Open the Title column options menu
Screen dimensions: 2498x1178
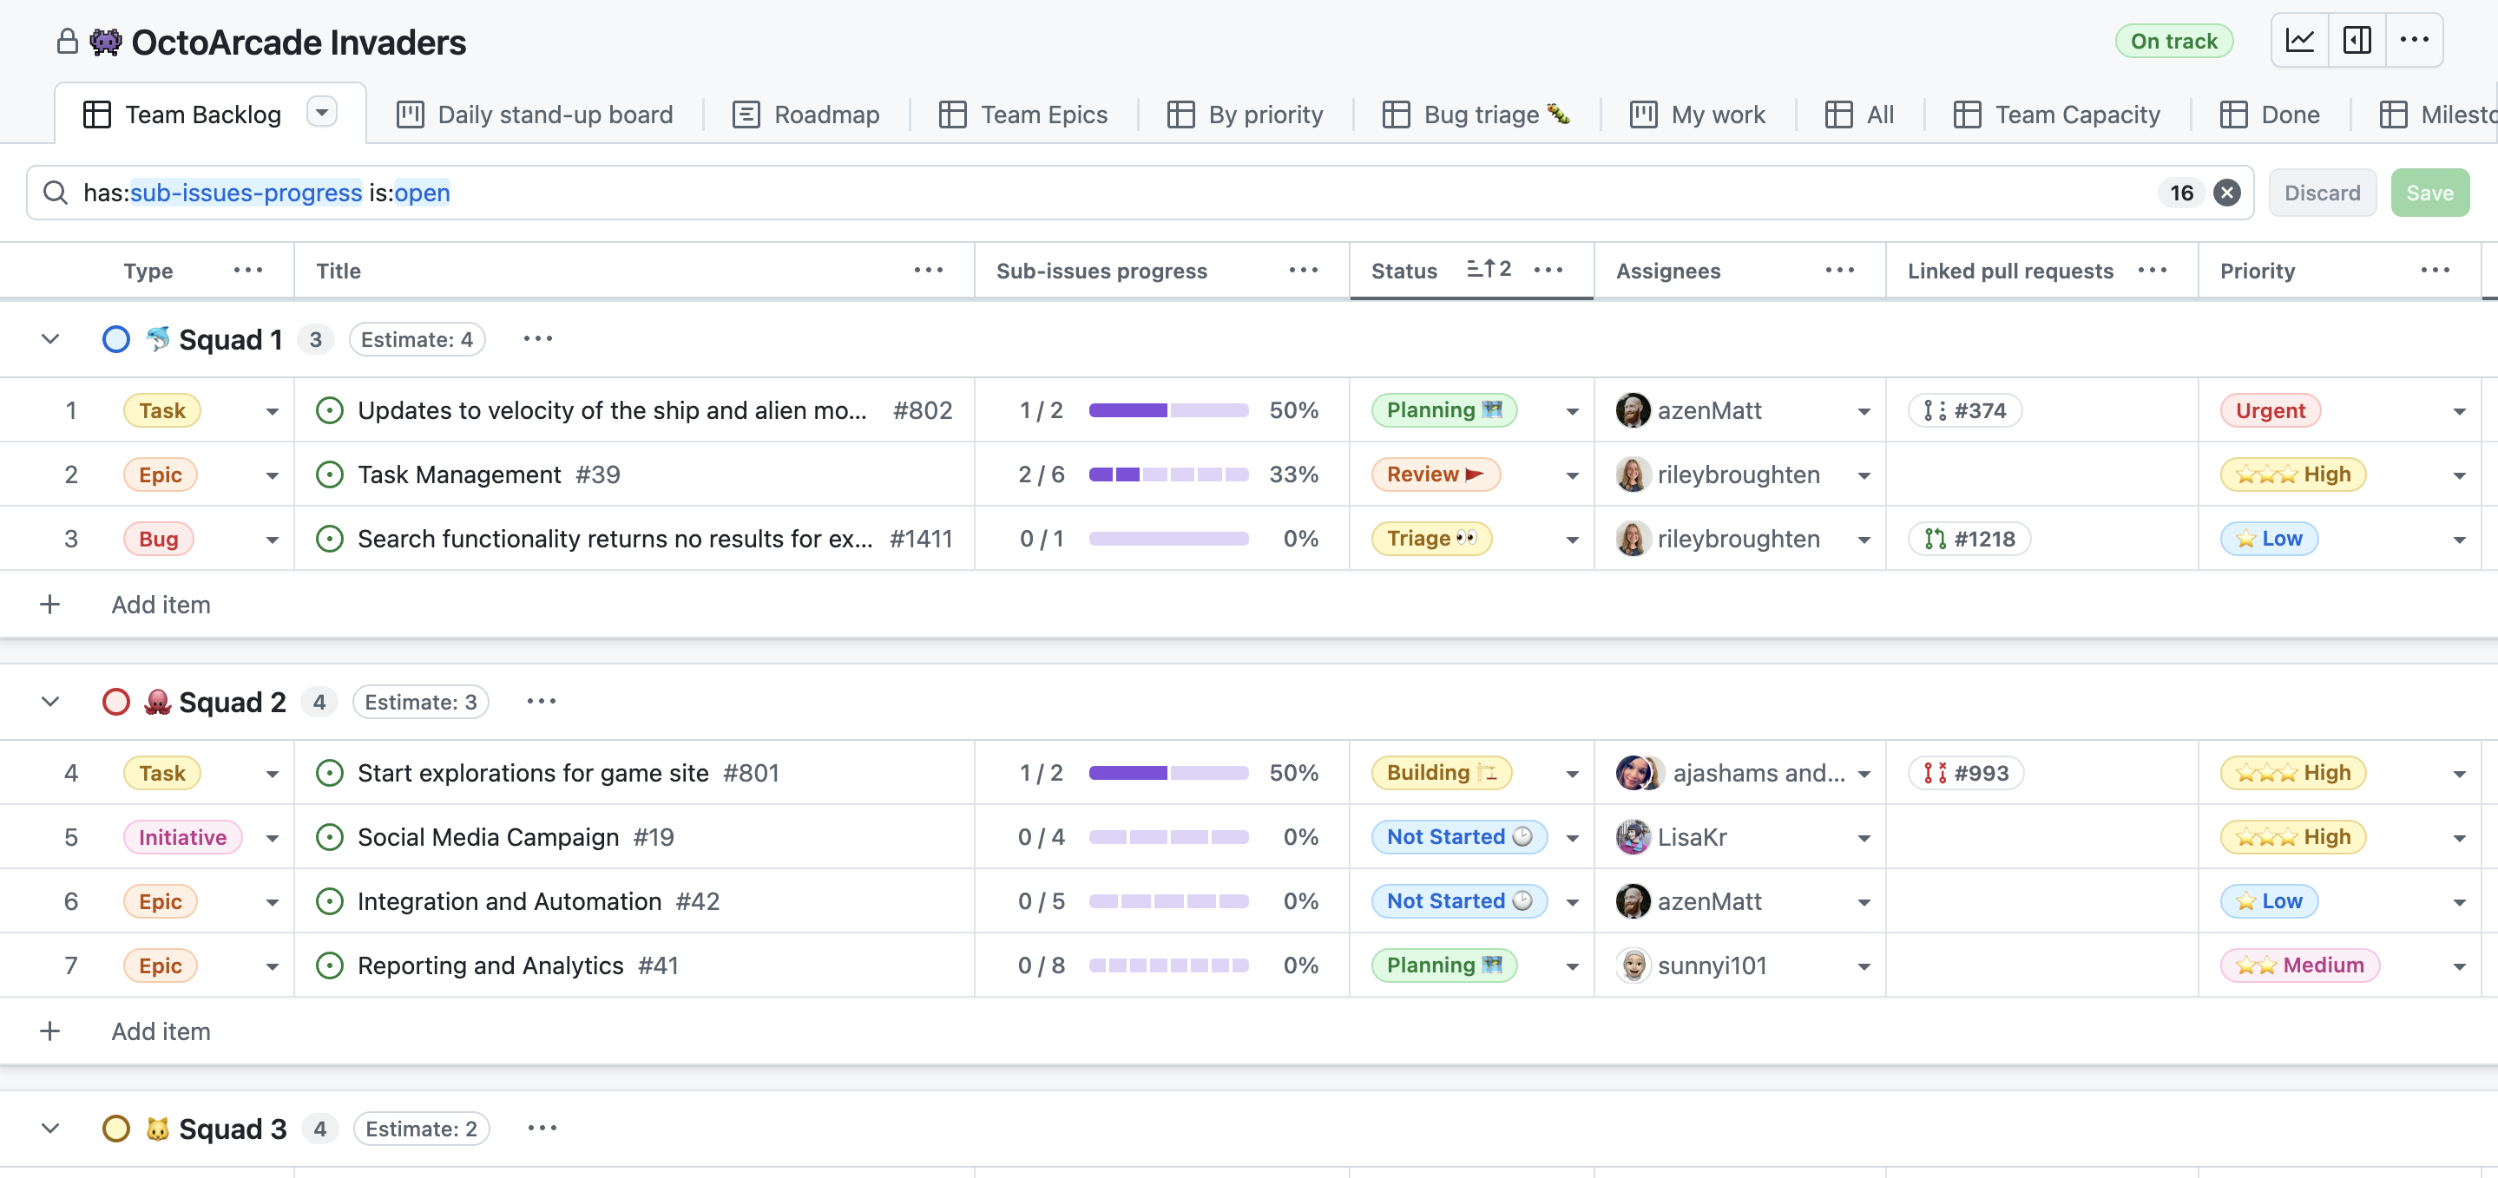coord(928,271)
